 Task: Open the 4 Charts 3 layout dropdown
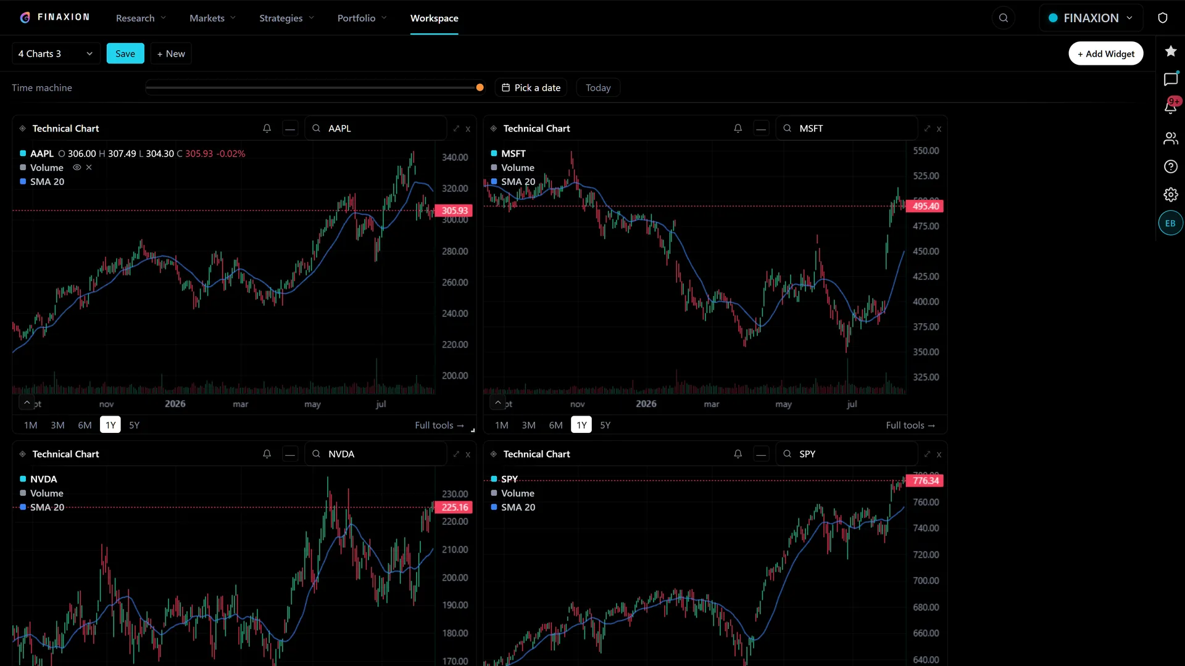pyautogui.click(x=56, y=54)
